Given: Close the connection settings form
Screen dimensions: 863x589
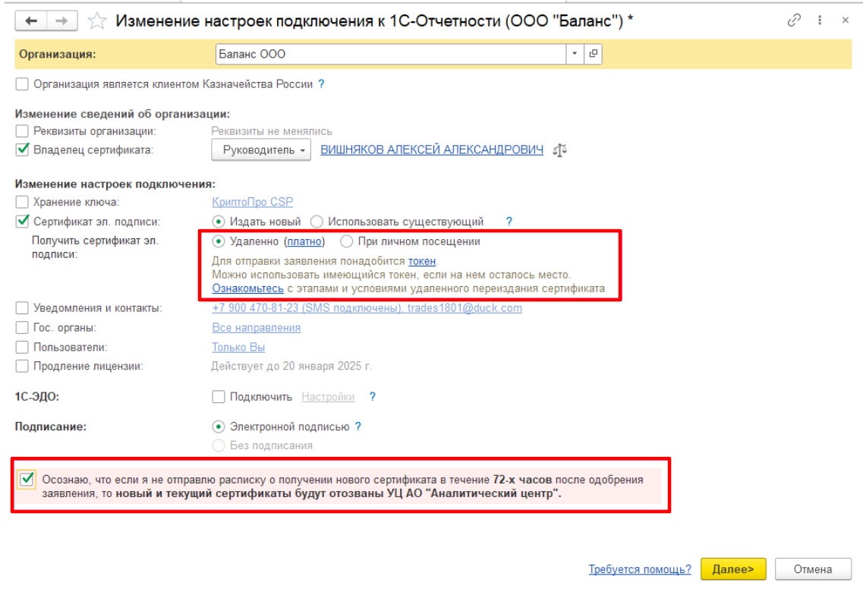Looking at the screenshot, I should 846,20.
